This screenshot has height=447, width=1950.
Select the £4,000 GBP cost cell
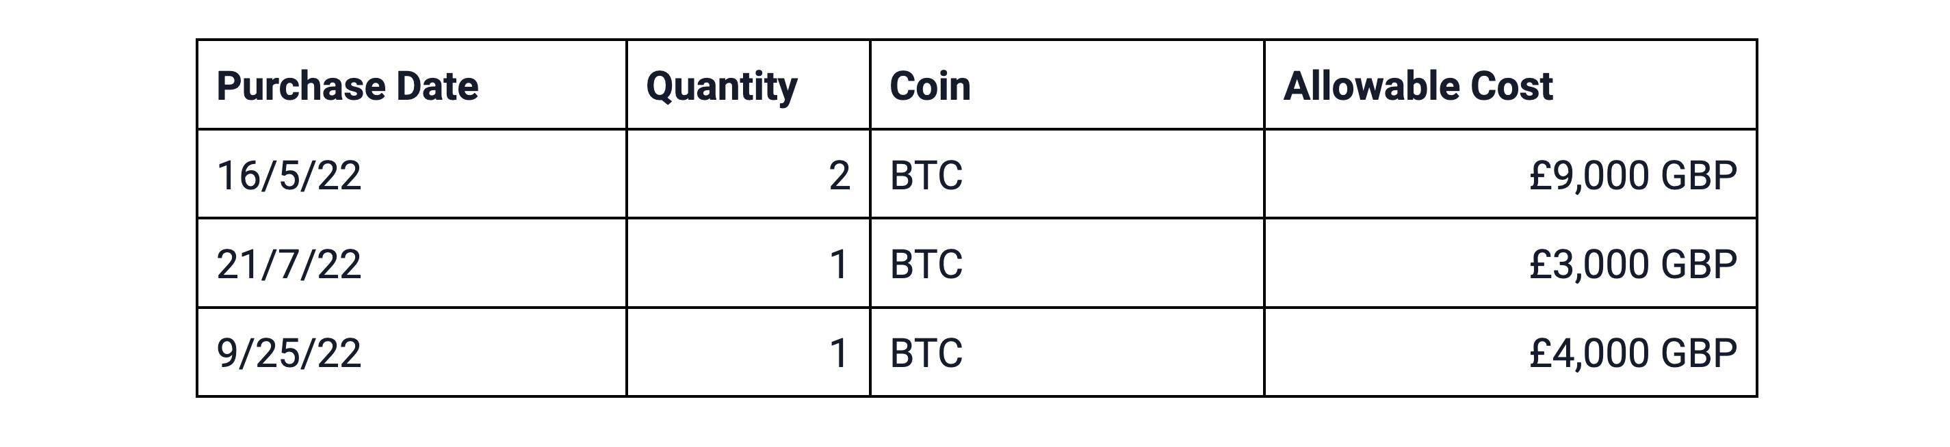pos(1633,353)
